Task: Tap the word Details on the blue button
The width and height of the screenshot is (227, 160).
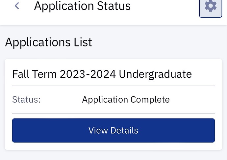Action: (x=124, y=130)
